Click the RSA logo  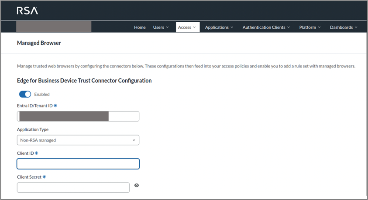click(27, 10)
